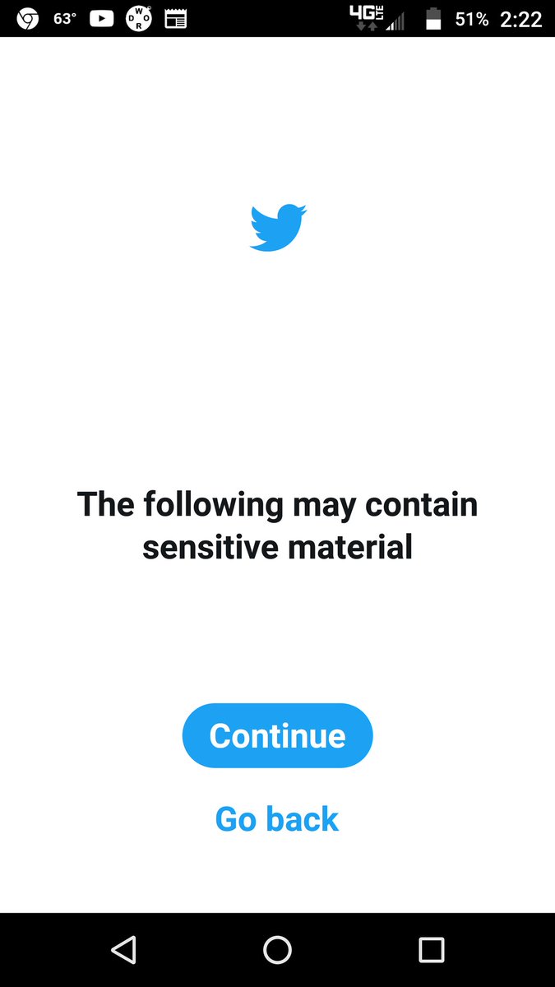
Task: Tap the word "Continue" on blue pill
Action: point(277,735)
